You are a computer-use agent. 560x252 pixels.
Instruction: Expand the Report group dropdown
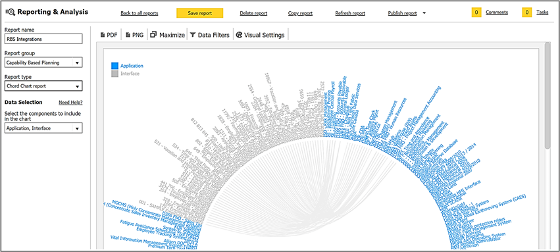coord(77,63)
